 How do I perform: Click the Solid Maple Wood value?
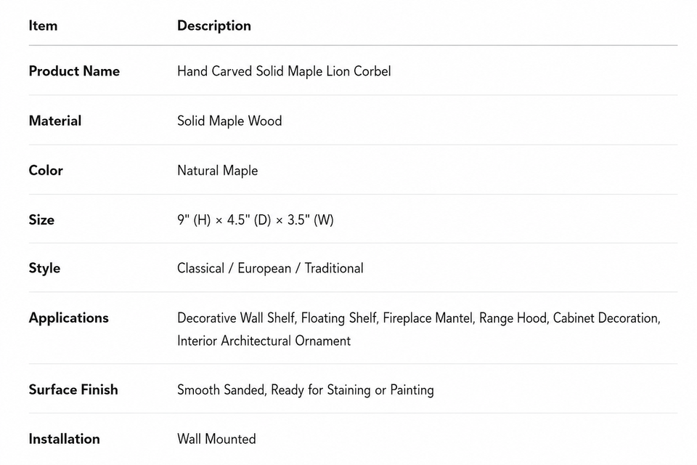[x=229, y=121]
